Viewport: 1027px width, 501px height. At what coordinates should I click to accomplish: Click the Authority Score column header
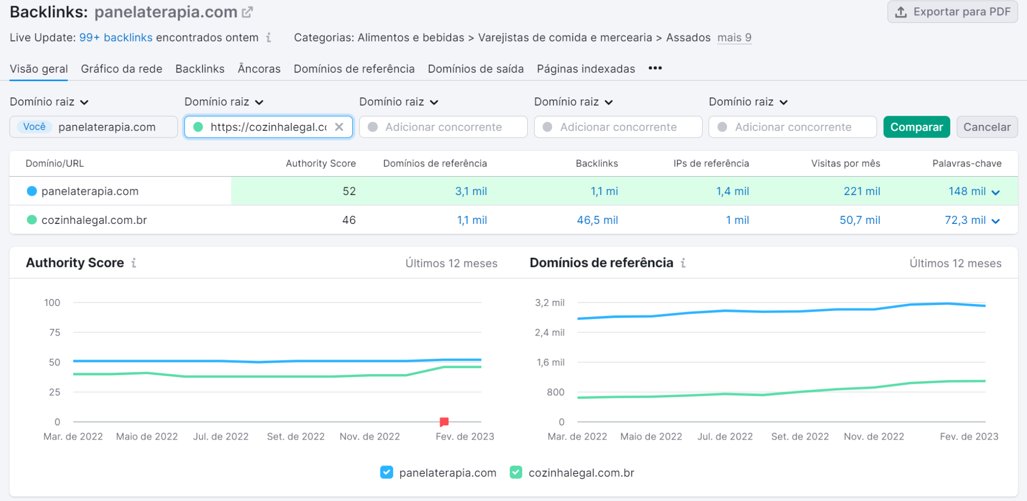(321, 163)
